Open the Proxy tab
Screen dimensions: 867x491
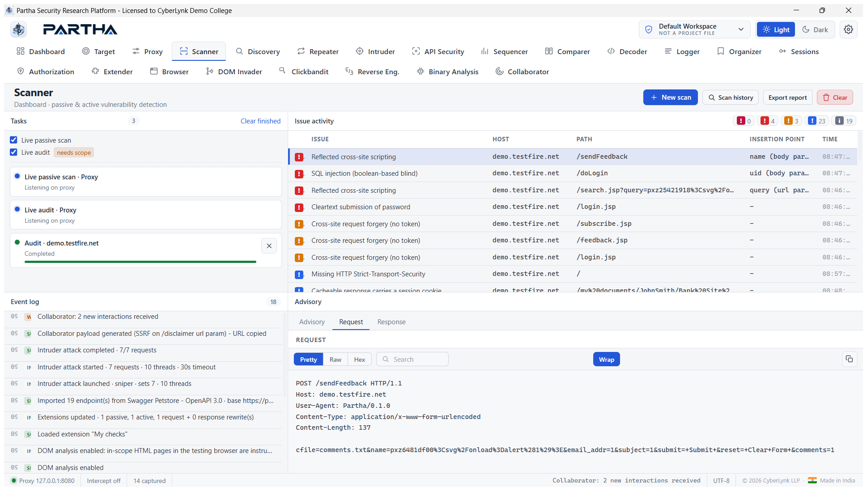[147, 51]
